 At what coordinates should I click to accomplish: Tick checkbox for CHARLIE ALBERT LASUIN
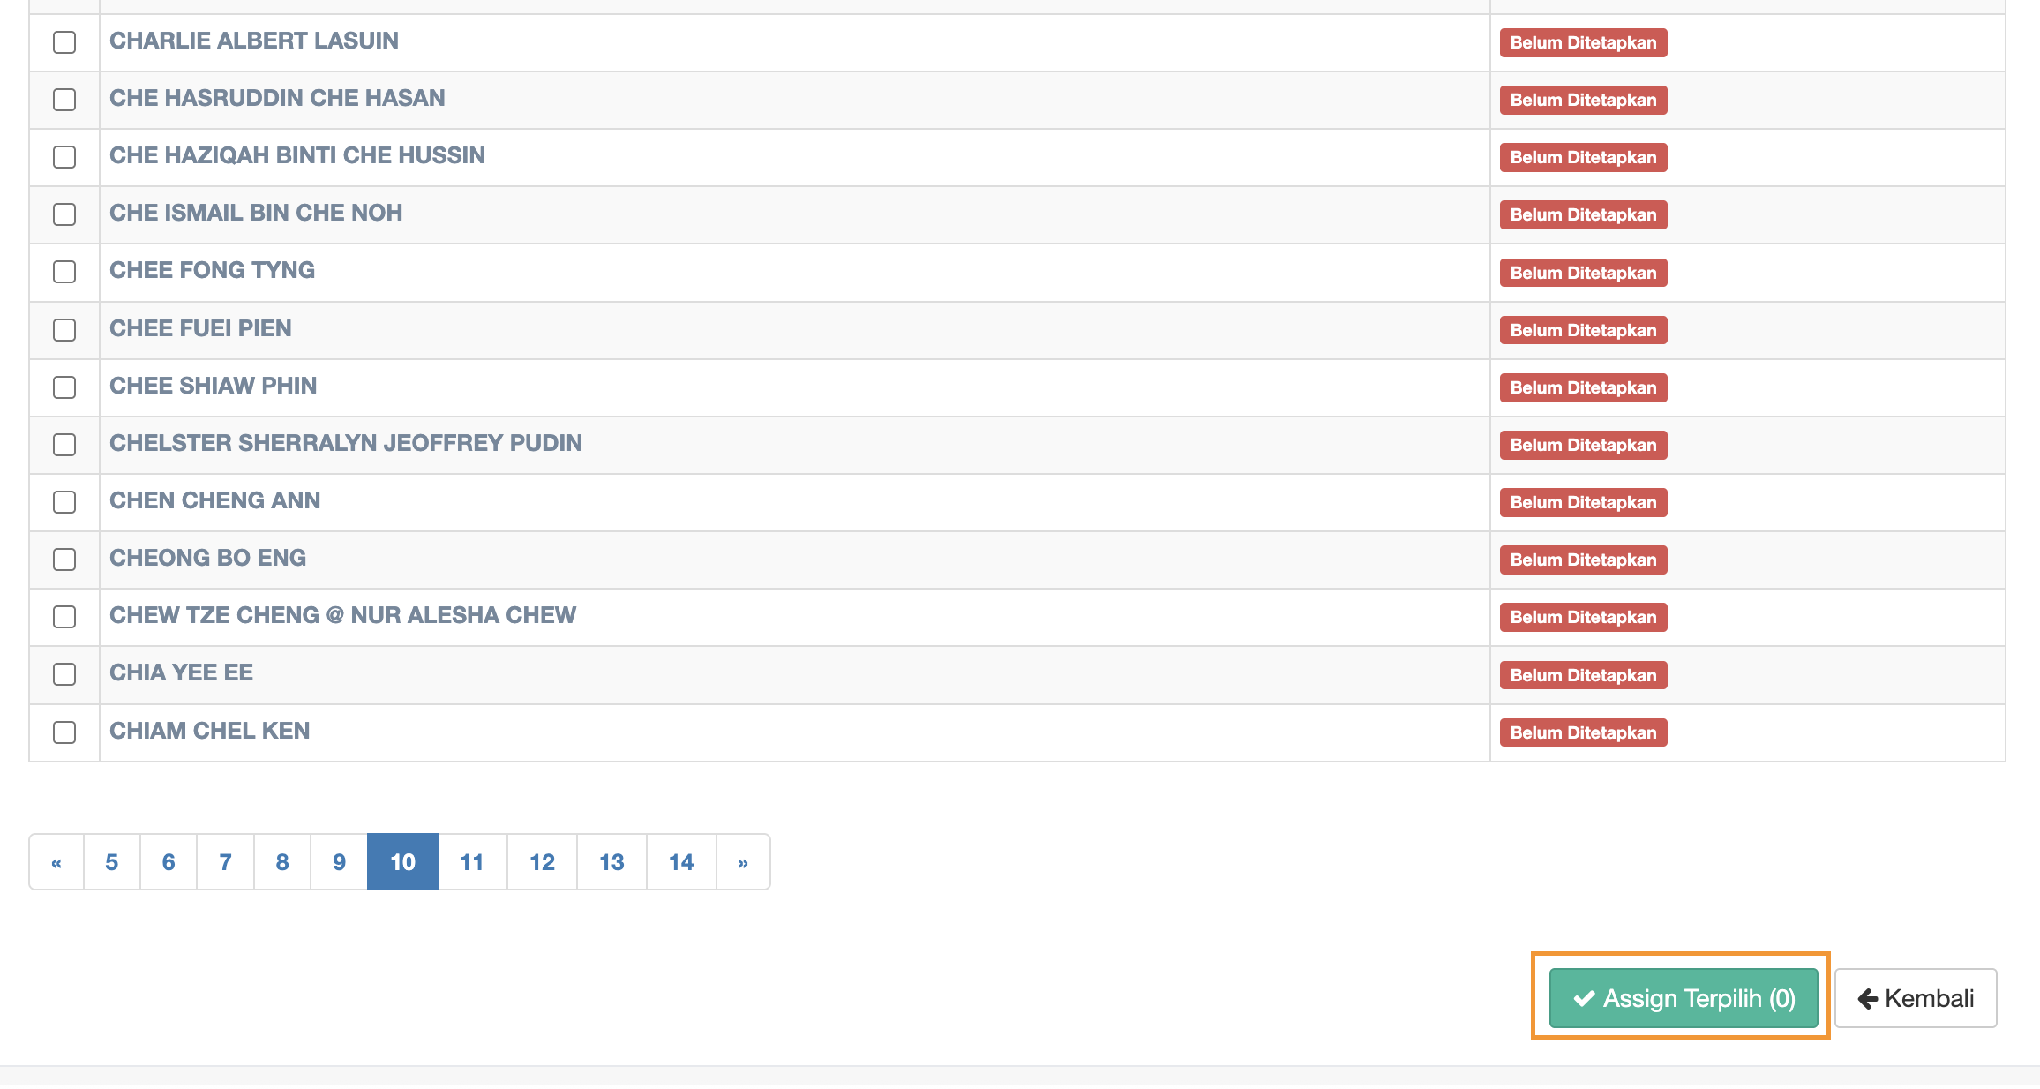click(64, 42)
